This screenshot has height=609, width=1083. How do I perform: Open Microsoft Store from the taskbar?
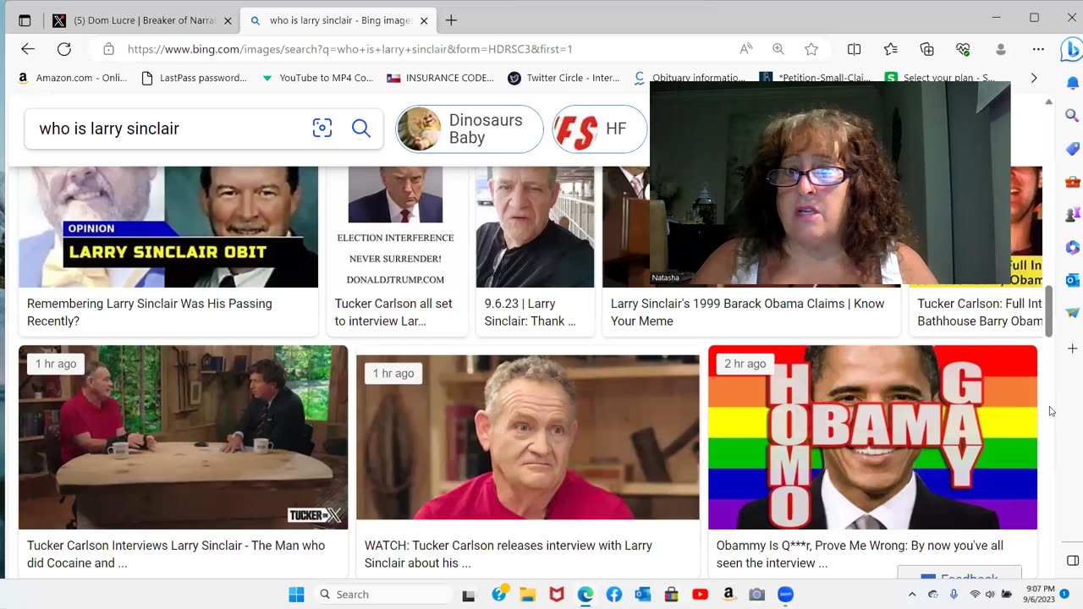671,595
